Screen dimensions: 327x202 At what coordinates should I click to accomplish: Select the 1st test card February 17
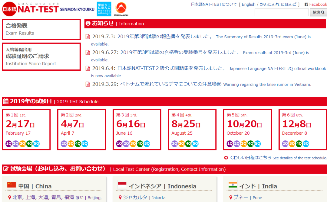click(26, 130)
